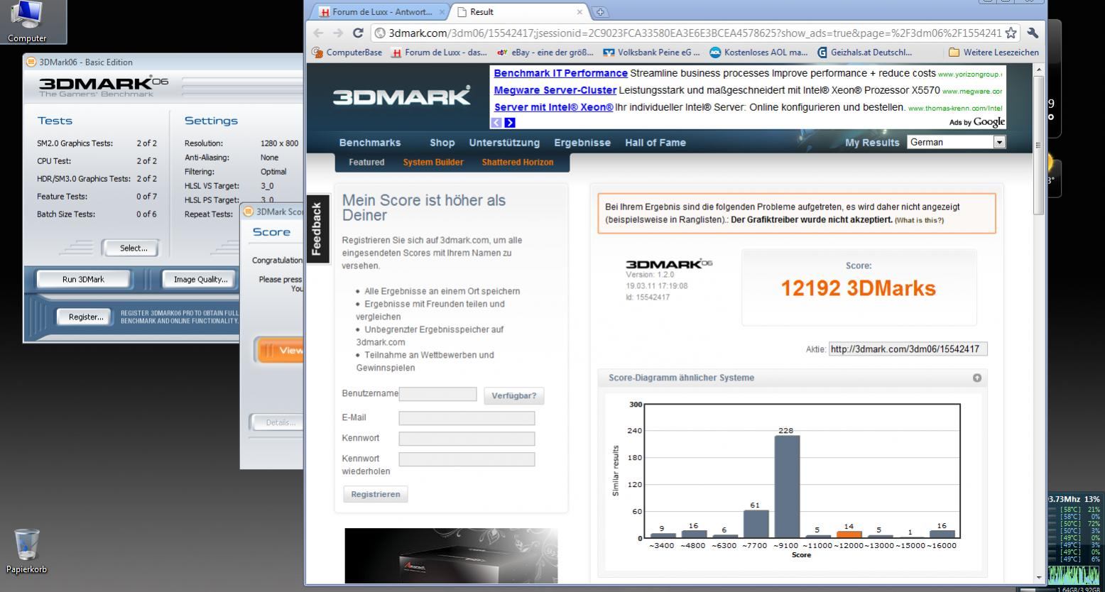This screenshot has height=592, width=1105.
Task: Open the Volksbank Peine eG bookmark
Action: (x=651, y=53)
